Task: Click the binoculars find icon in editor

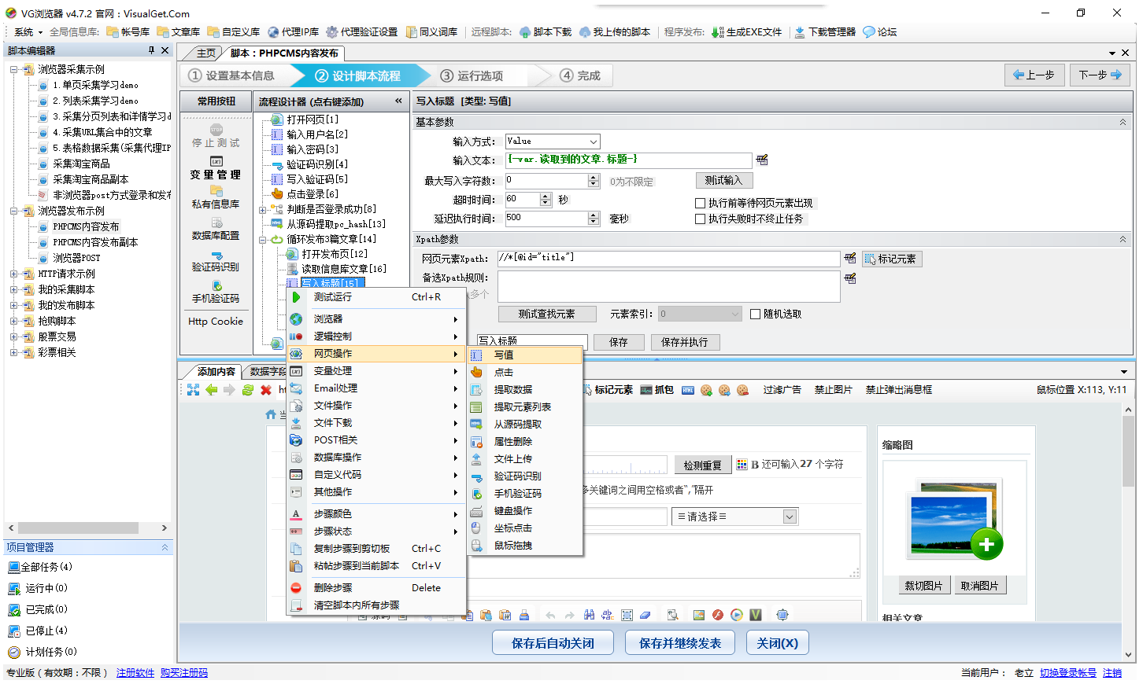Action: tap(589, 615)
